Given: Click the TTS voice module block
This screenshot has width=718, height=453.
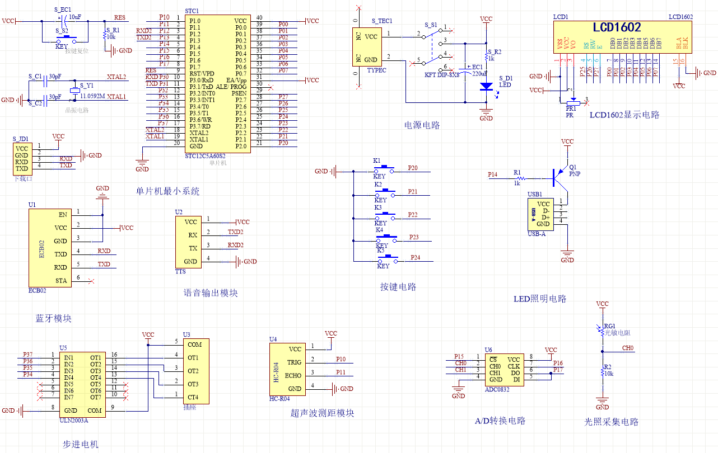Looking at the screenshot, I should click(188, 242).
